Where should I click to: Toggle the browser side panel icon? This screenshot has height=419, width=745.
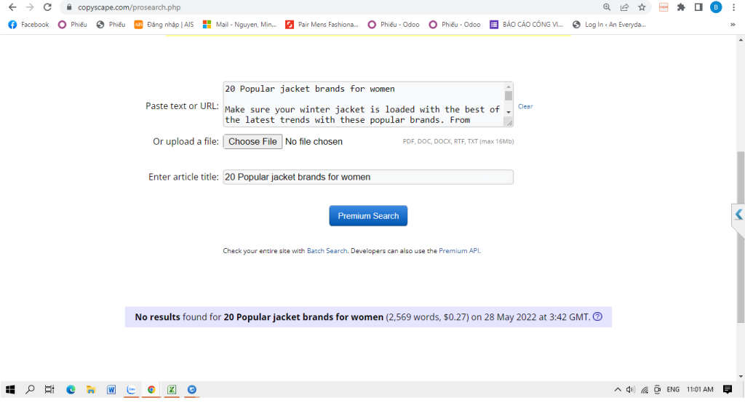(x=698, y=7)
